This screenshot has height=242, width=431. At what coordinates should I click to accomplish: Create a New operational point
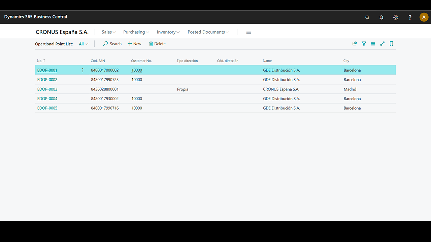[134, 44]
